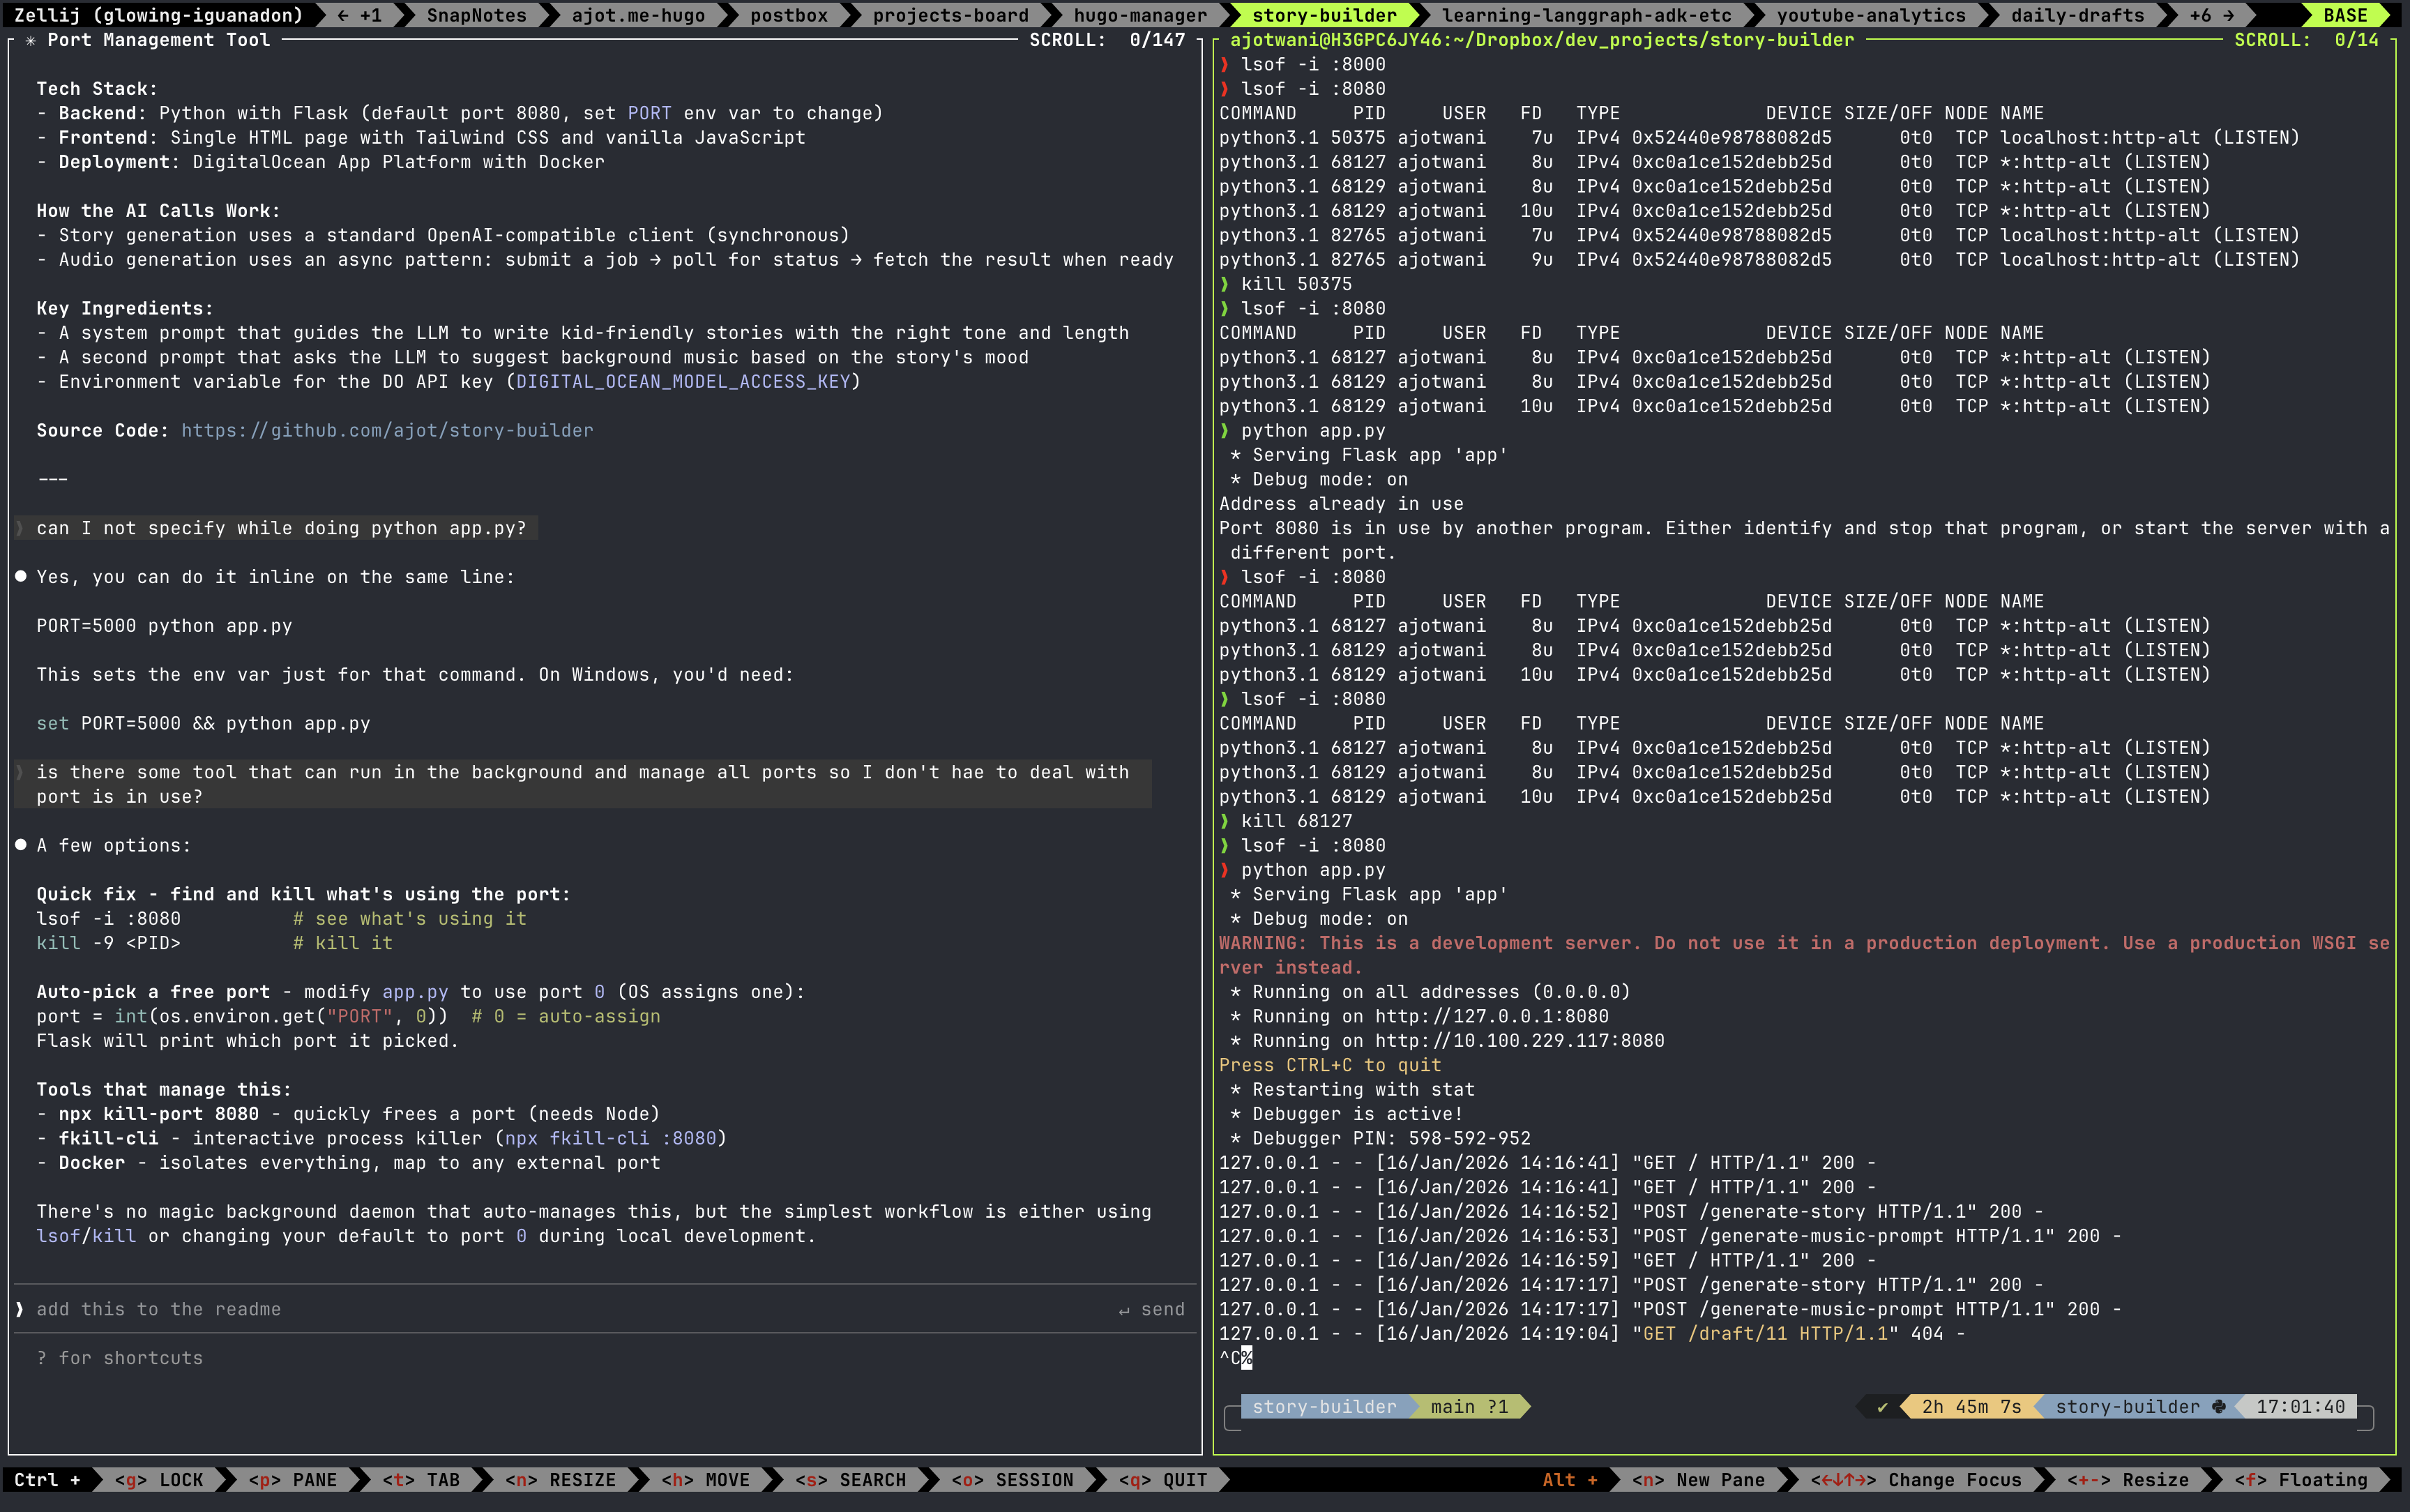Select the youtube-analytics tab

pos(1870,15)
